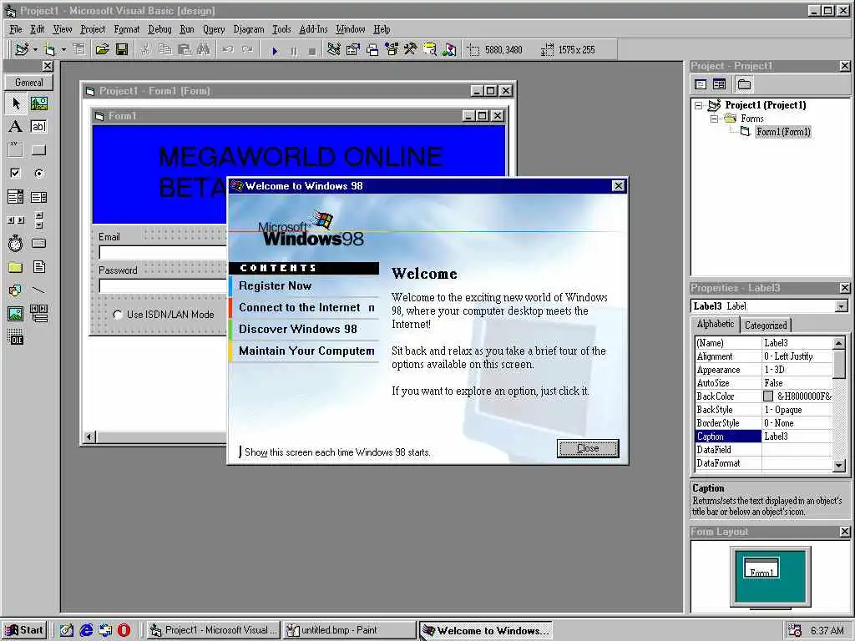Collapse the Project1 tree node
Screen dimensions: 855x641
(x=699, y=106)
